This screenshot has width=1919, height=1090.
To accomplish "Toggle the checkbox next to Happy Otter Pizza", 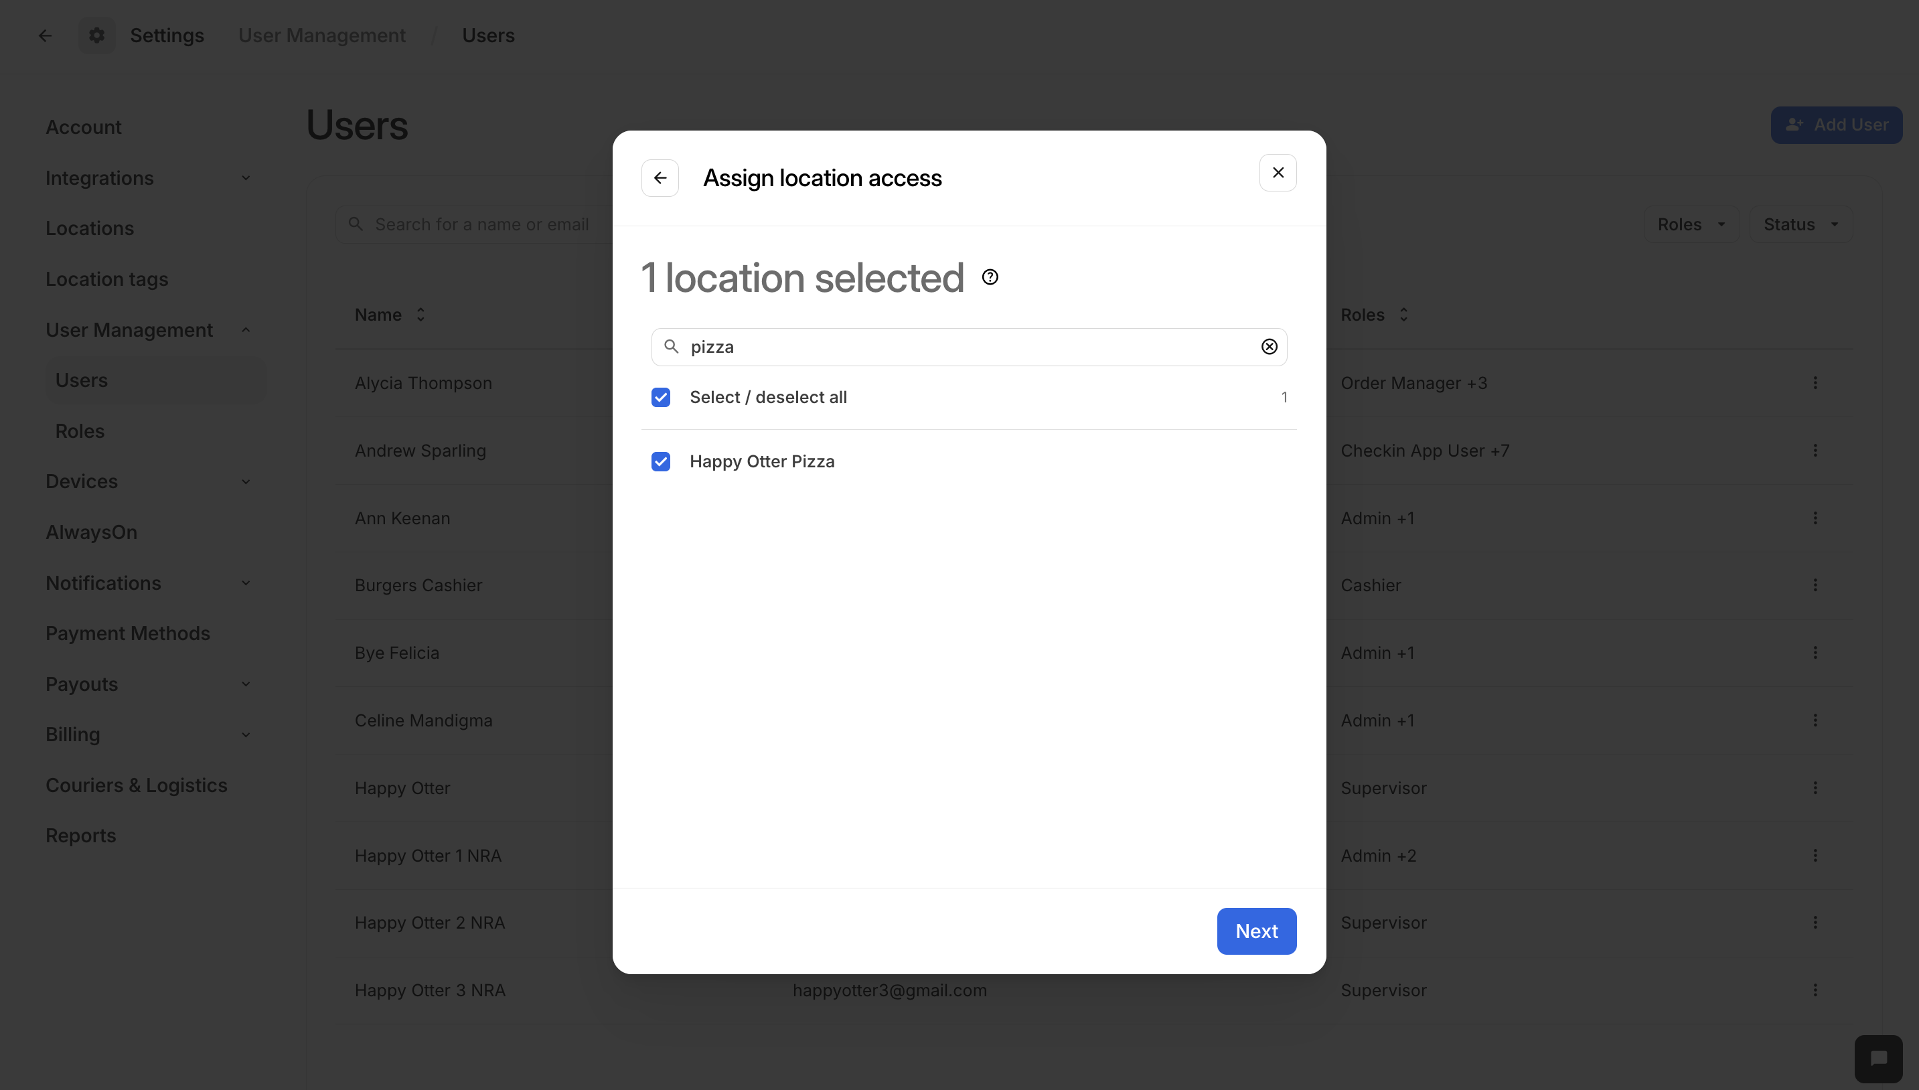I will pos(661,461).
